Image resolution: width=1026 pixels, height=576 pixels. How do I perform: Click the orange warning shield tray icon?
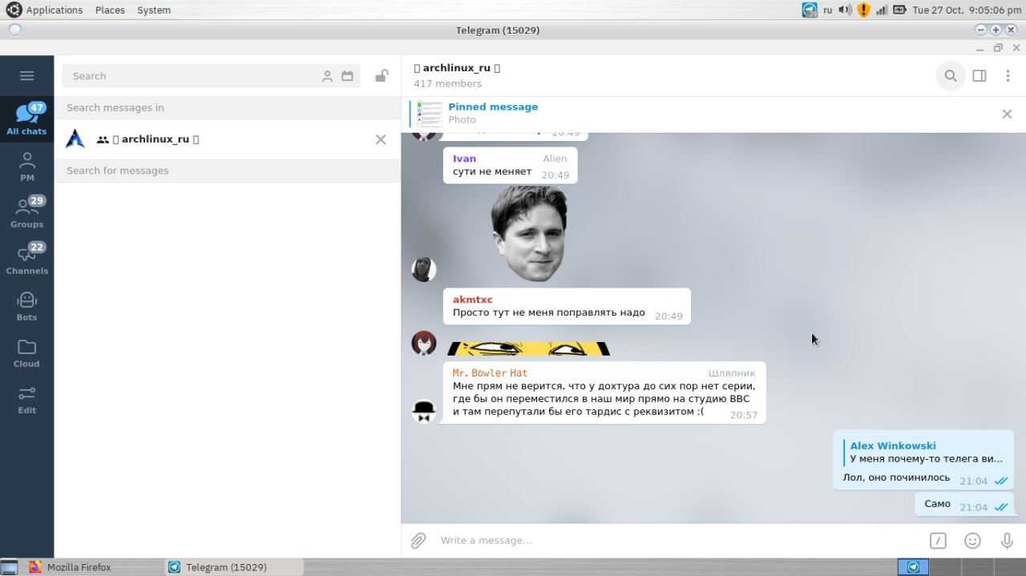point(863,10)
